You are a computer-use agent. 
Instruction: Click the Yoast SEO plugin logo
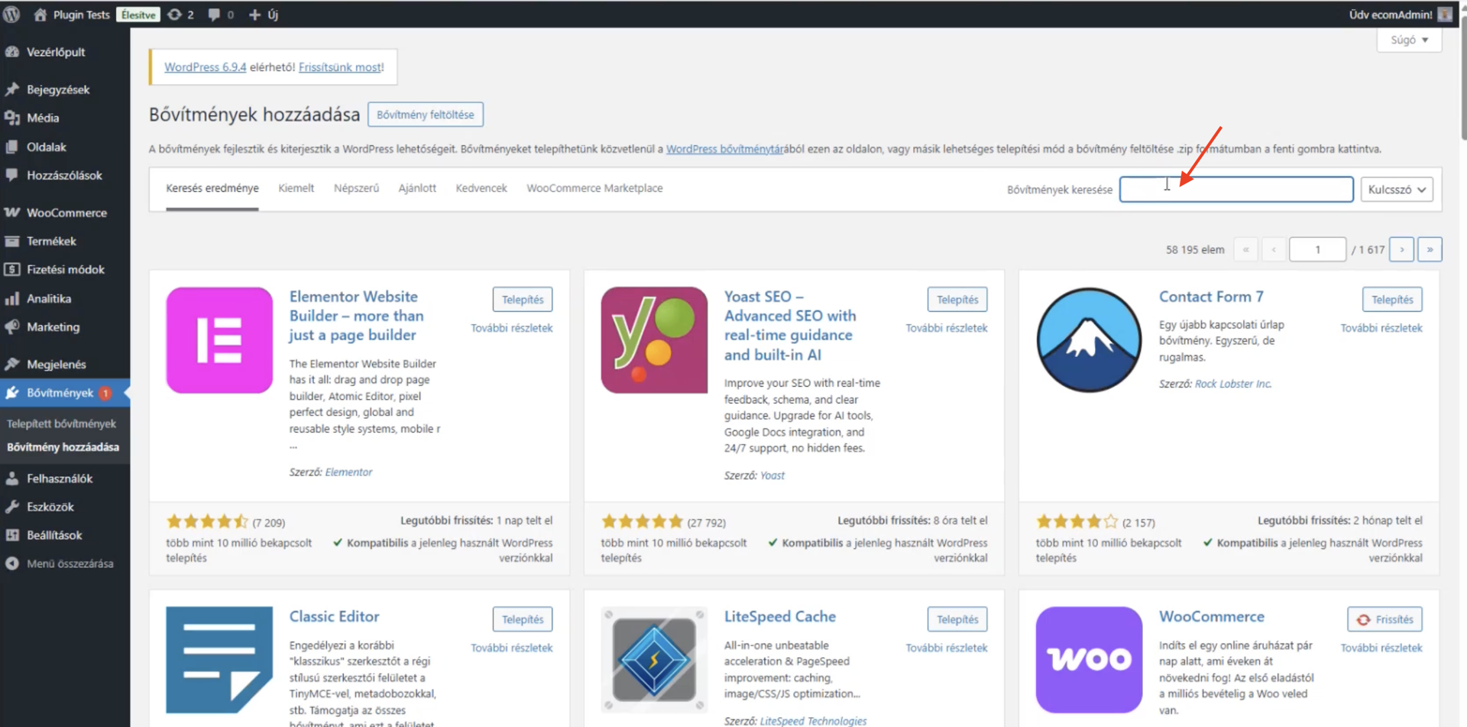[x=654, y=340]
